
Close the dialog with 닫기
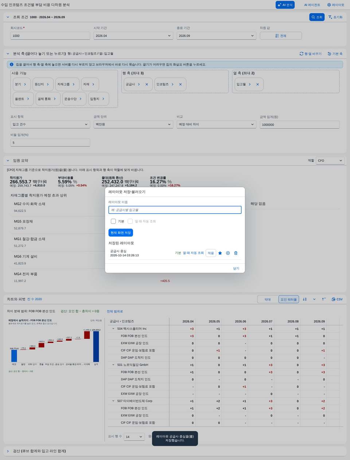pos(236,269)
